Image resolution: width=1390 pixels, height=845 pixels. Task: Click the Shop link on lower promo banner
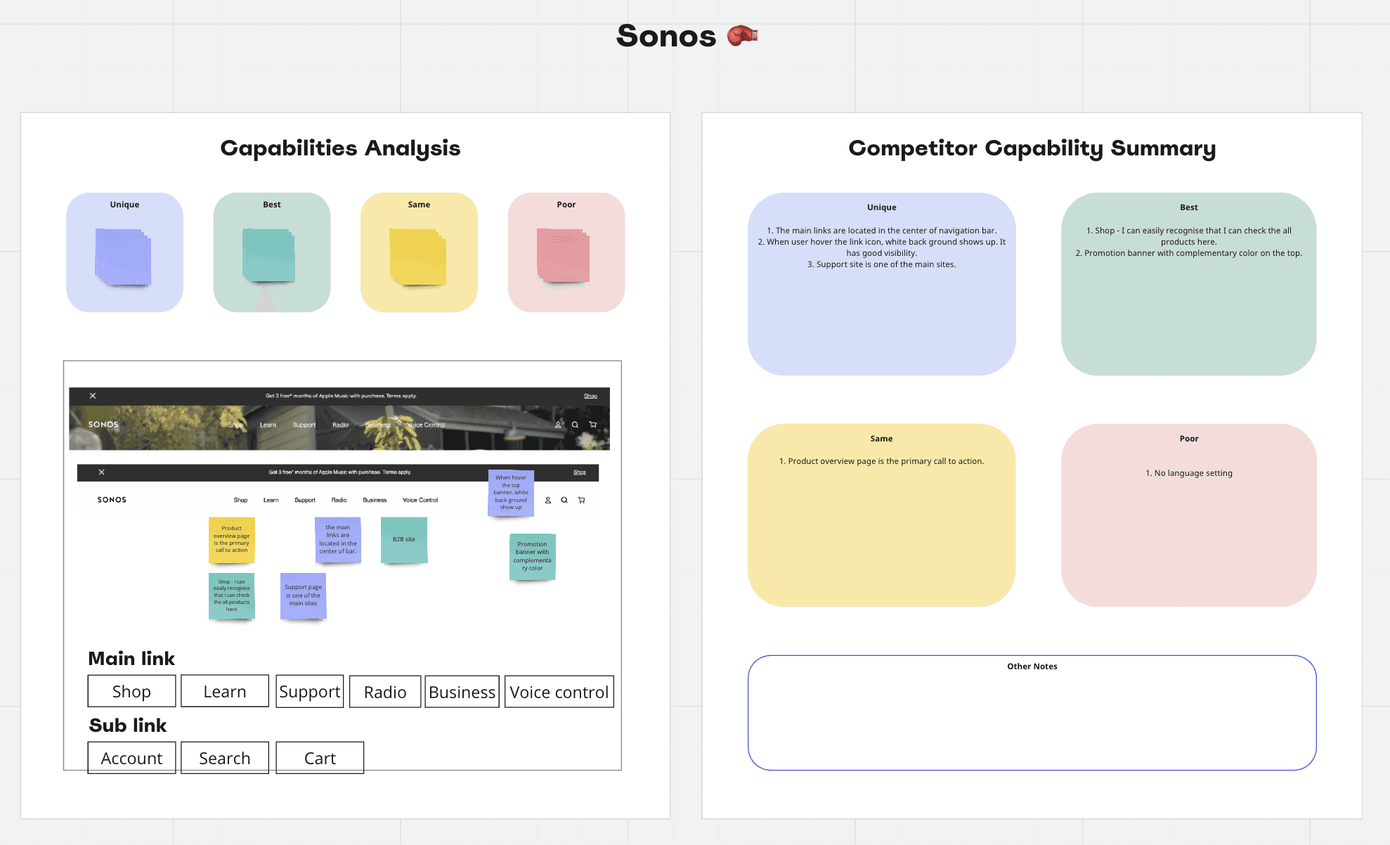579,472
